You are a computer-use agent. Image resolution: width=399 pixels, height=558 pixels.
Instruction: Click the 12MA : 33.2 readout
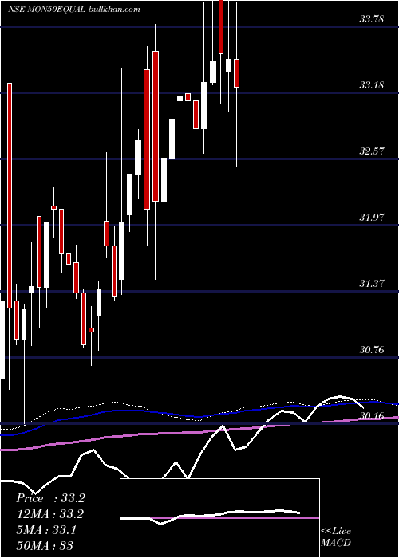tap(50, 514)
